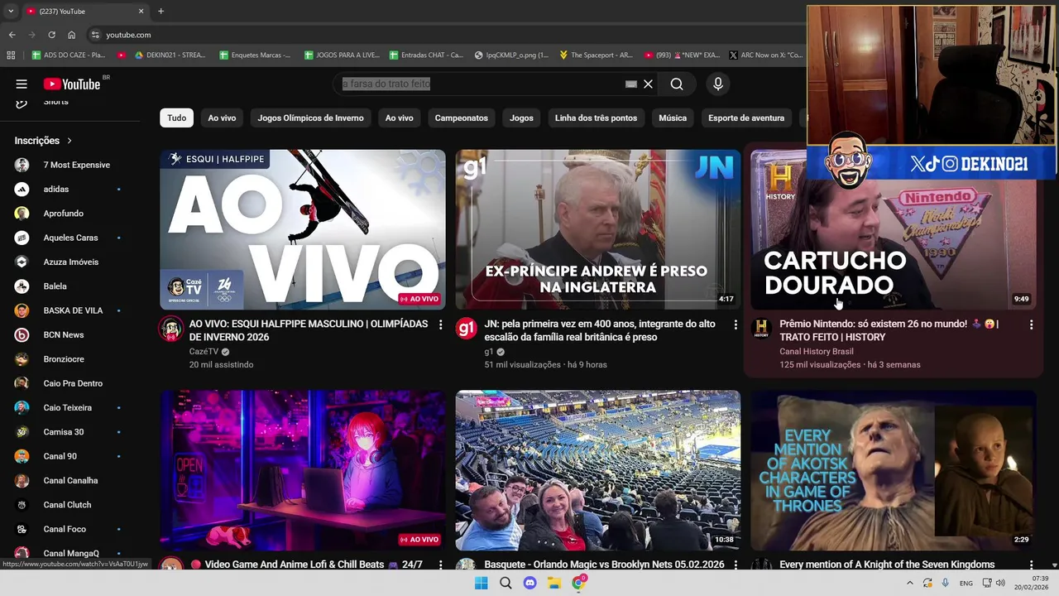Viewport: 1059px width, 596px height.
Task: Select Linha dos três pontos chip
Action: (596, 118)
